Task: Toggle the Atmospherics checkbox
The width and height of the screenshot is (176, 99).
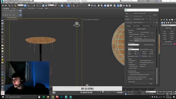Action: tap(128, 61)
